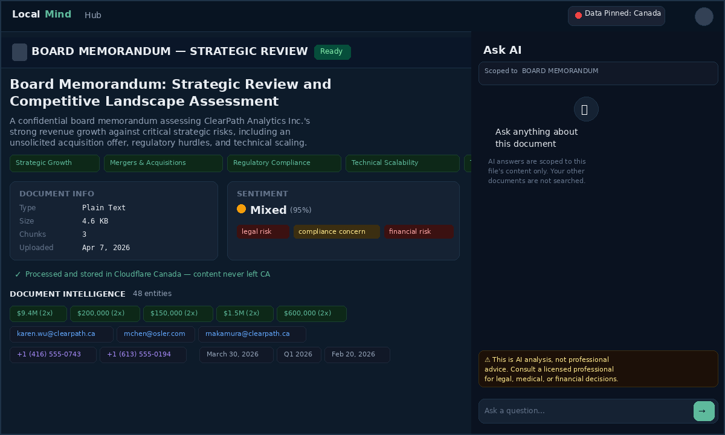
Task: Click the Ask AI panel heading
Action: 502,50
